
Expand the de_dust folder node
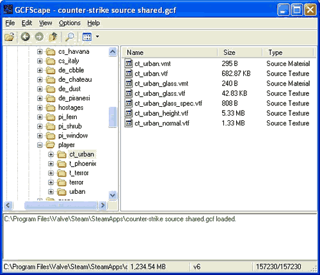point(40,89)
